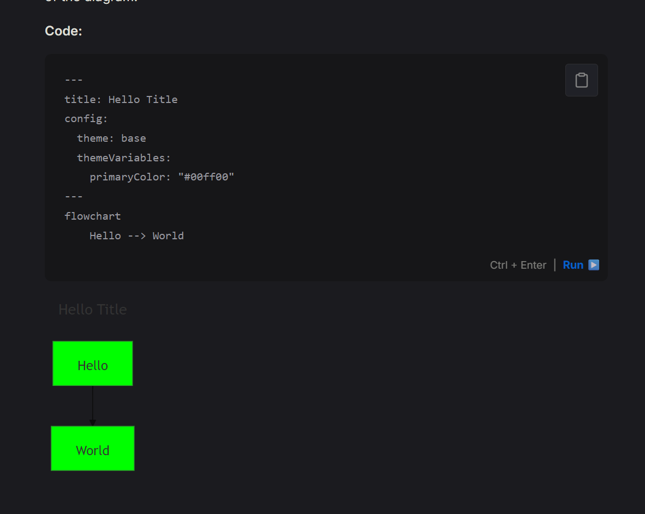The image size is (645, 514).
Task: Click the 'config:' code line
Action: pyautogui.click(x=86, y=119)
